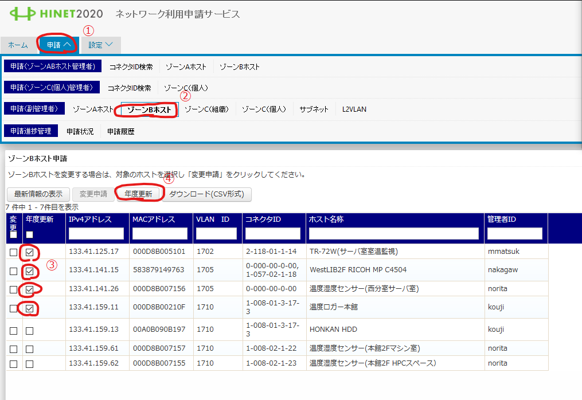This screenshot has width=582, height=400.
Task: Expand the 設定 dropdown menu
Action: (100, 45)
